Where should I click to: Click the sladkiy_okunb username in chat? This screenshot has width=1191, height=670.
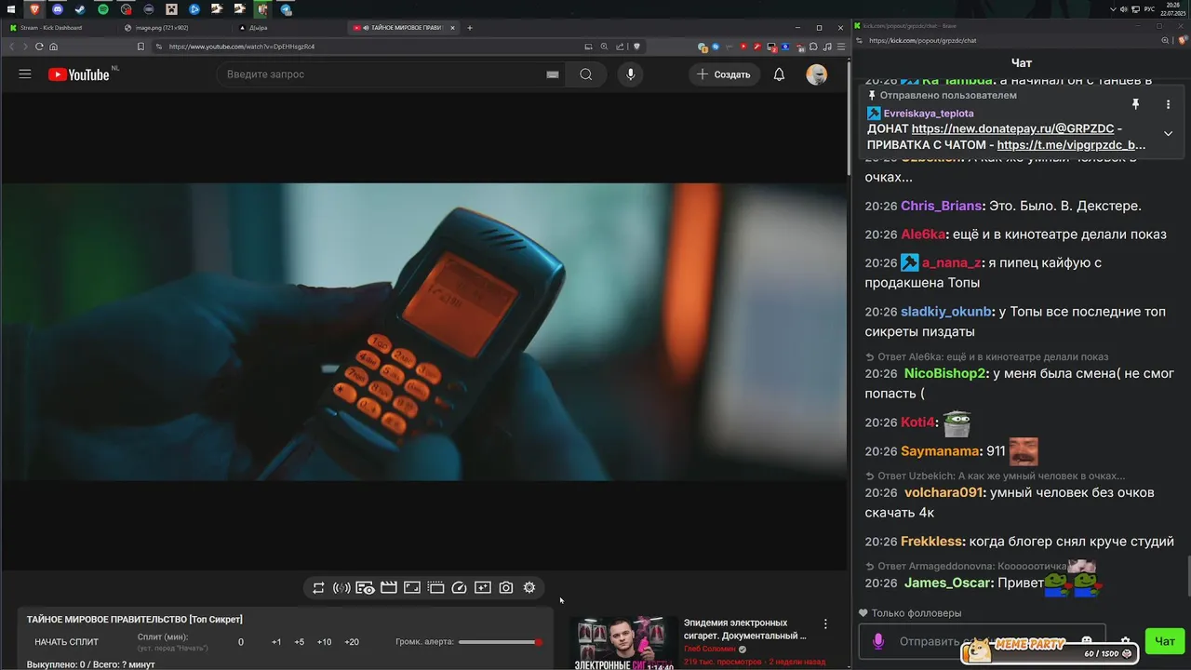coord(944,312)
